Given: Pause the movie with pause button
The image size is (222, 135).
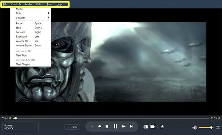Looking at the screenshot, I should pos(115,126).
